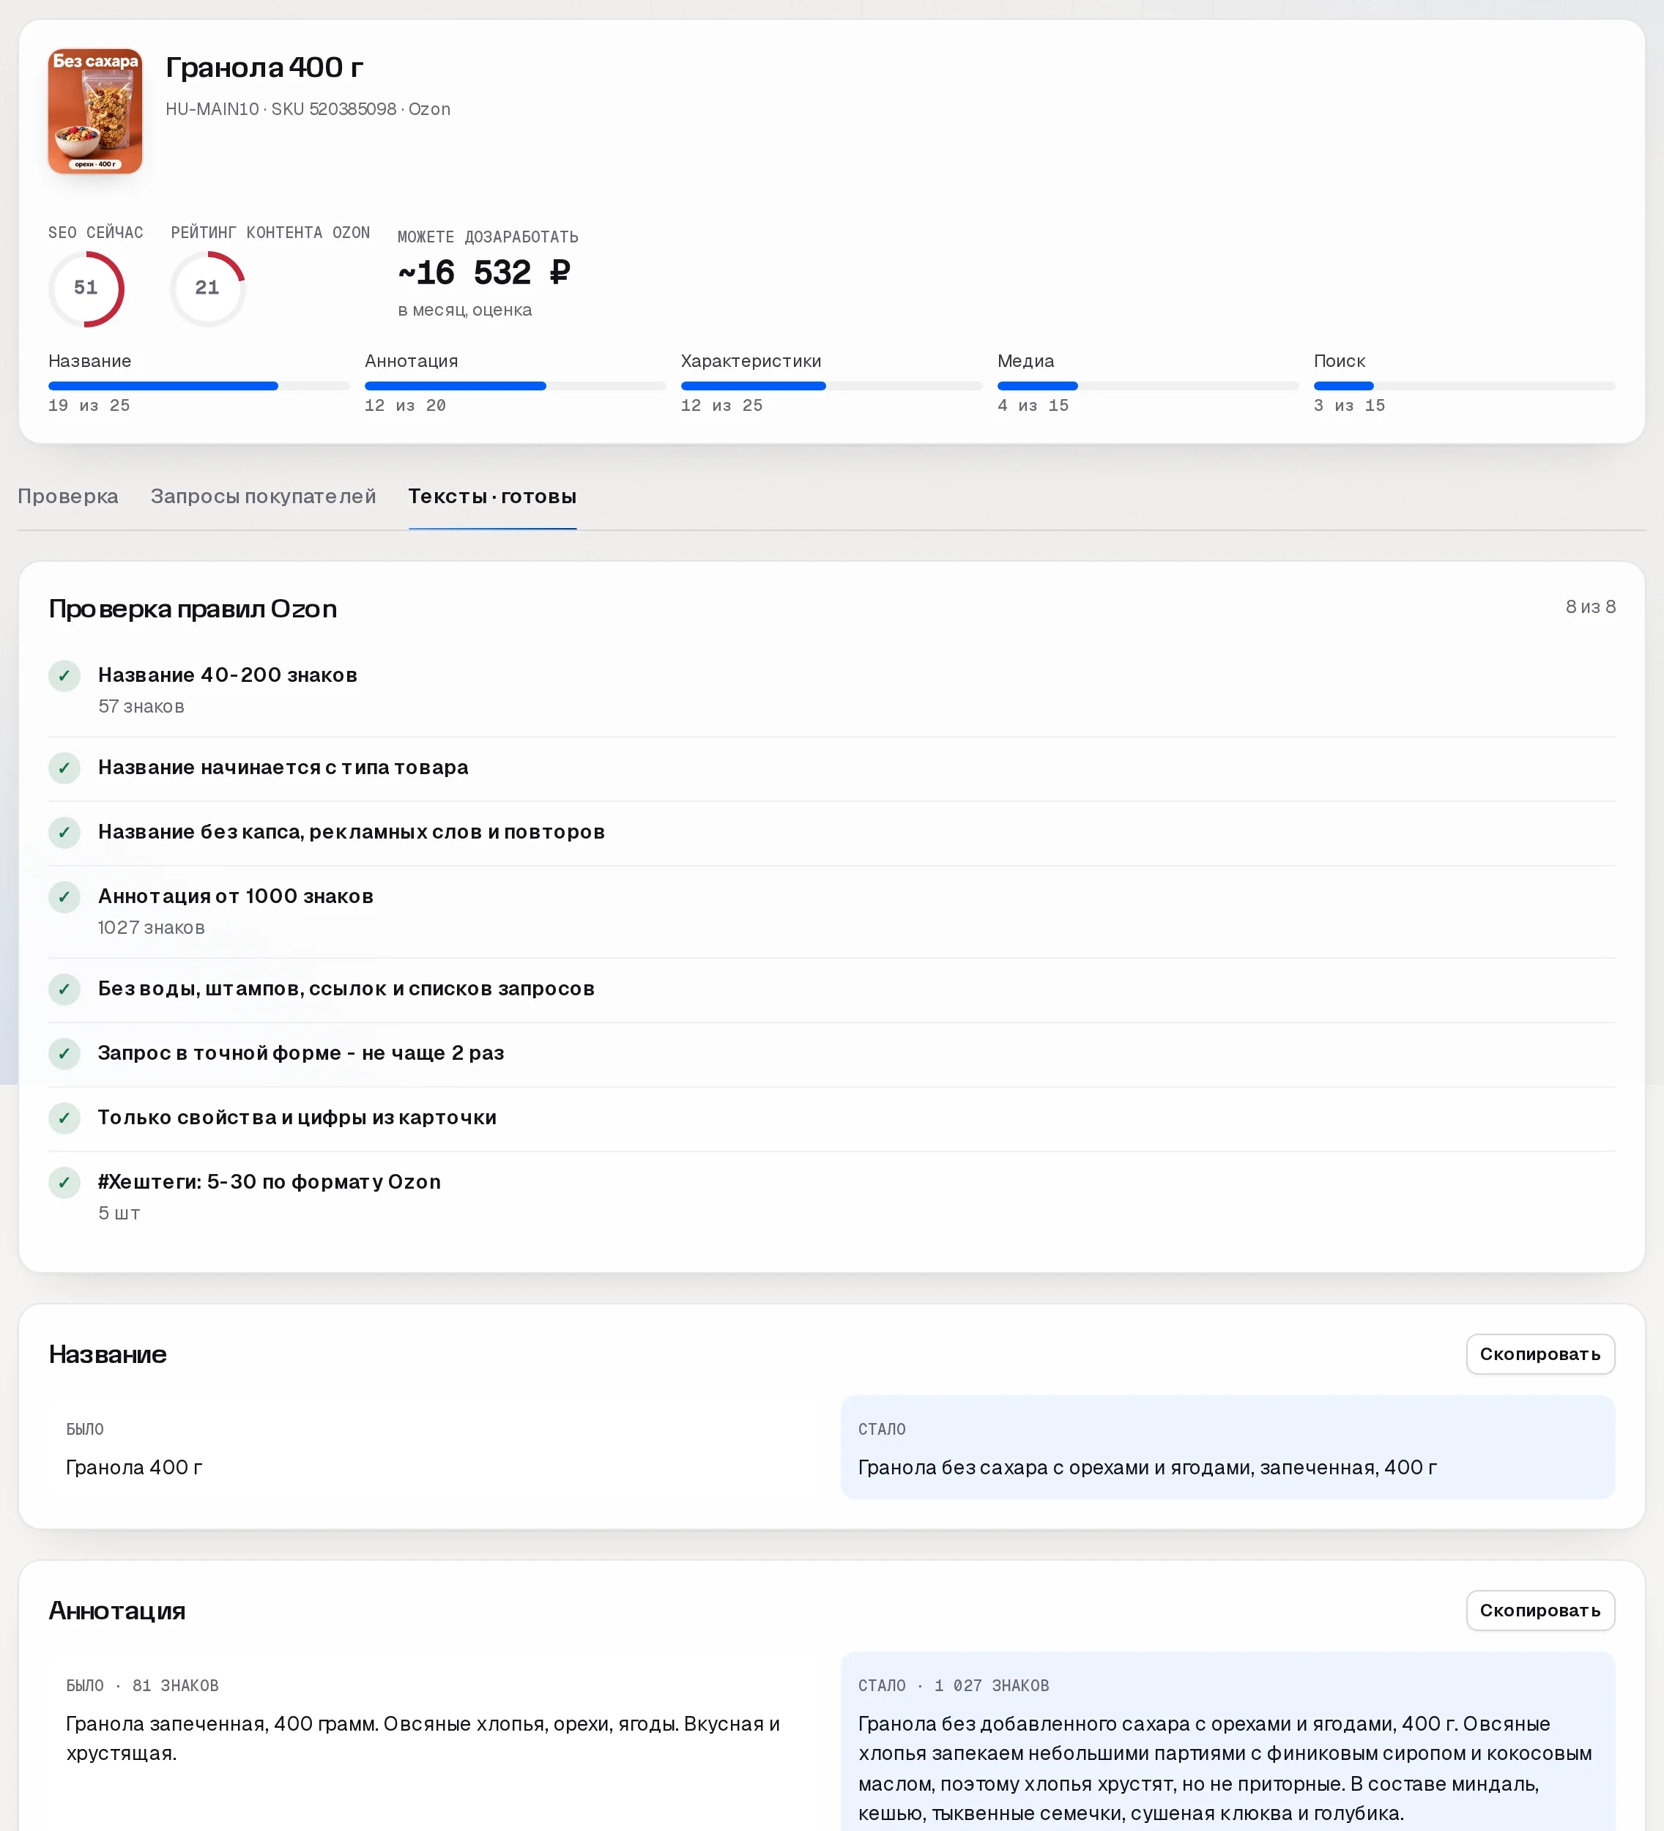Viewport: 1664px width, 1831px height.
Task: Click checkmark for Название начинается с типа товара
Action: click(x=64, y=768)
